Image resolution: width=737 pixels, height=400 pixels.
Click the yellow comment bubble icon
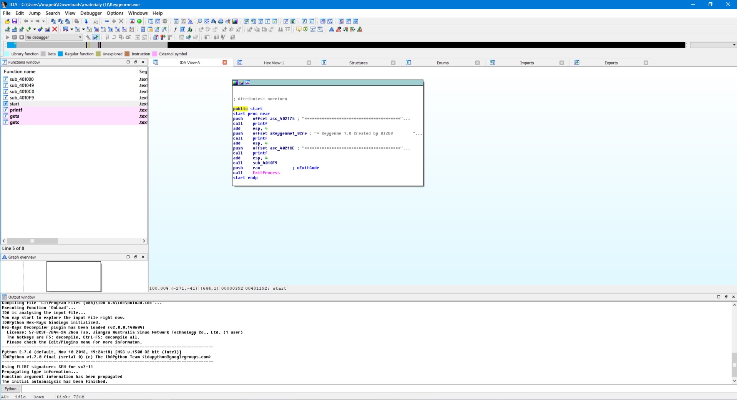click(x=299, y=29)
